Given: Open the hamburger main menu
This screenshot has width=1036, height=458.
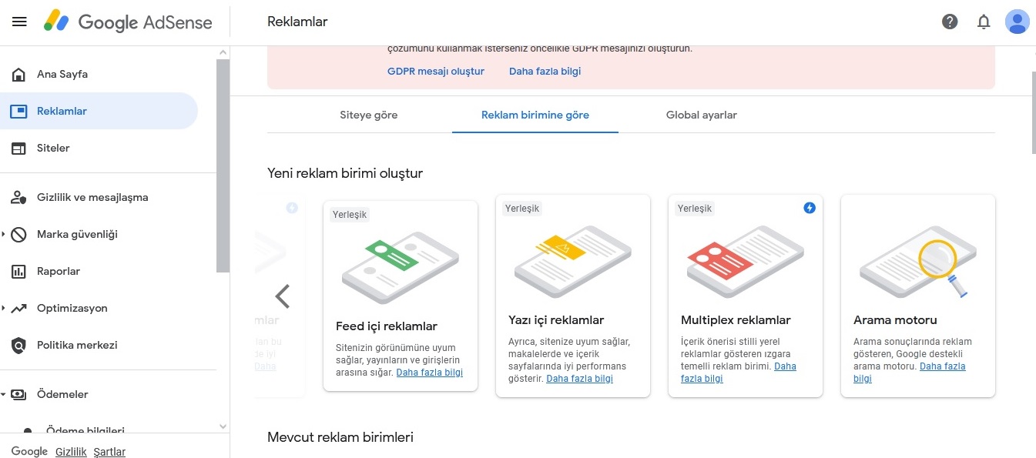Looking at the screenshot, I should (x=19, y=22).
